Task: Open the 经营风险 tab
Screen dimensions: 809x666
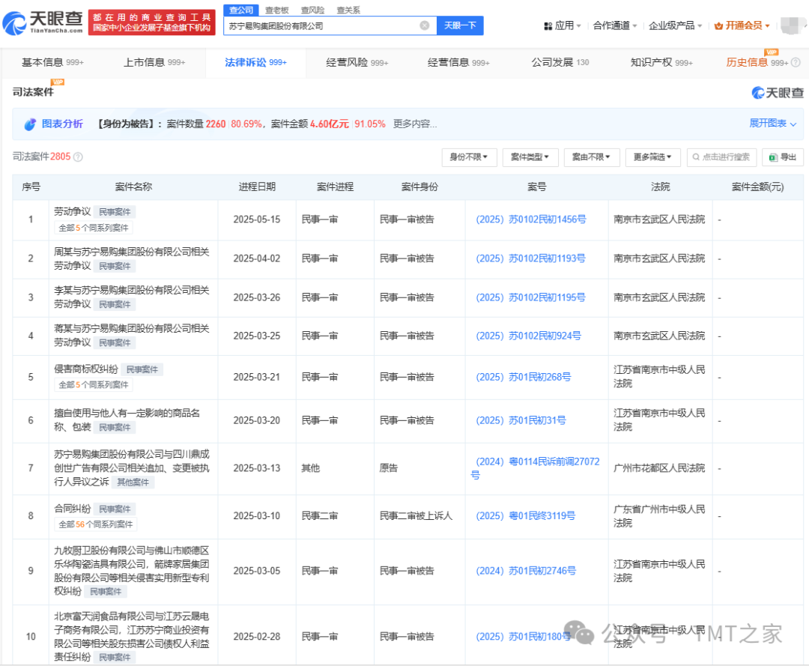Action: pyautogui.click(x=357, y=62)
